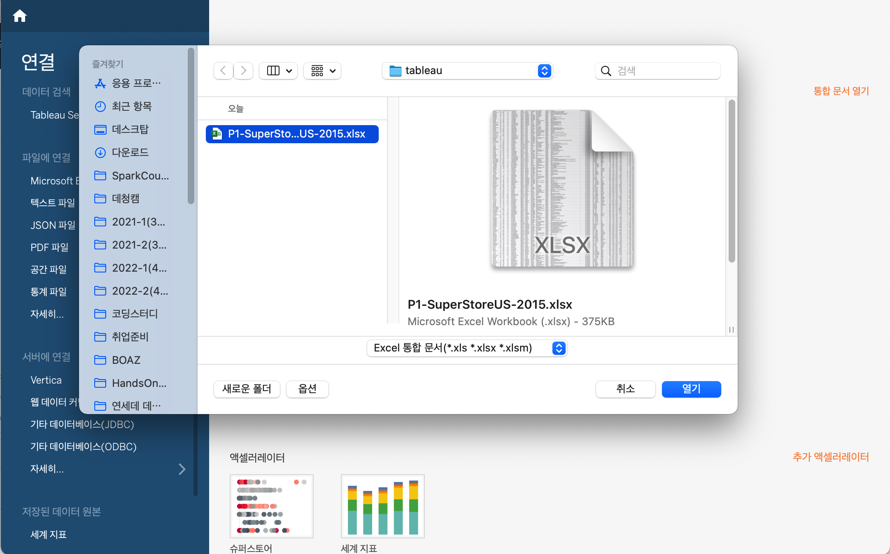Click the 최근 항목 clock icon
The width and height of the screenshot is (890, 554).
100,107
